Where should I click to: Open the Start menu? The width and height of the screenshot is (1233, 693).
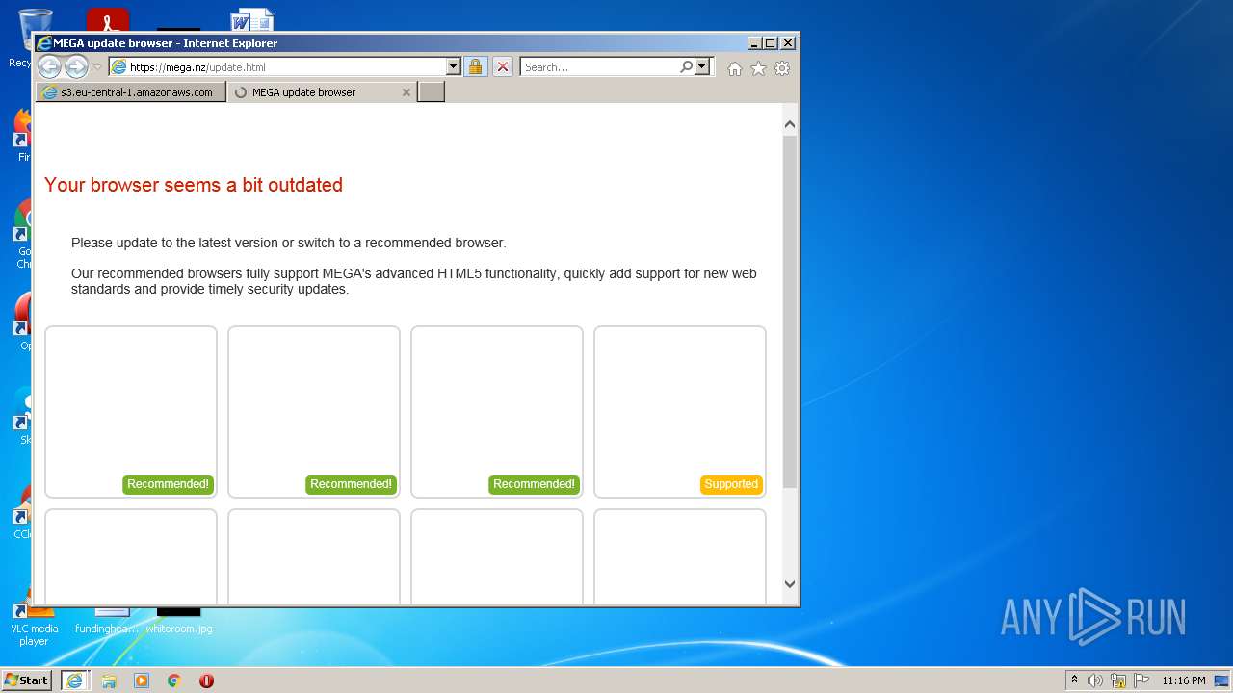[x=26, y=680]
